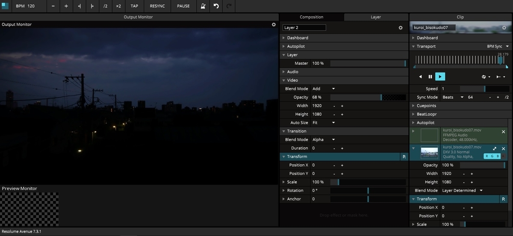The image size is (513, 236).
Task: Collapse the layer Transition section
Action: [x=283, y=131]
